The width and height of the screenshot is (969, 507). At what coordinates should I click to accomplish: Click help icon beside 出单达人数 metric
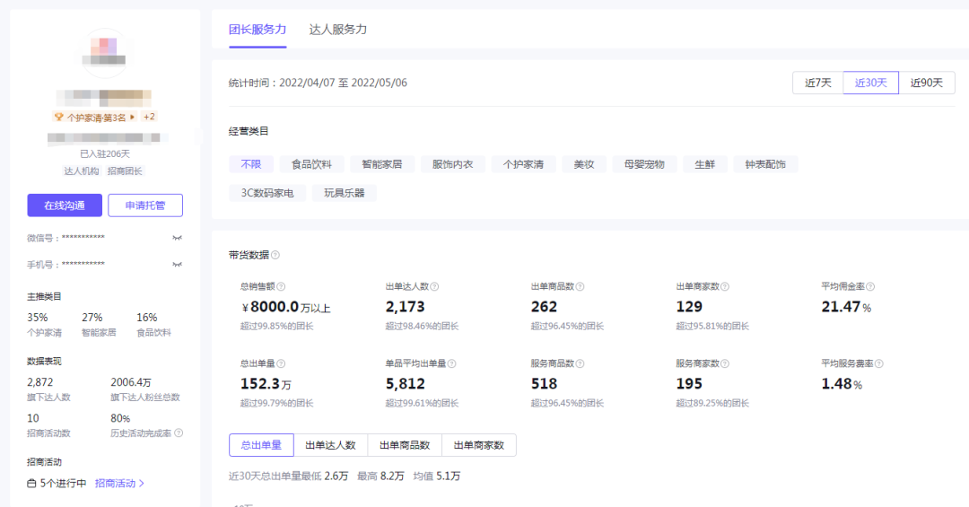pos(435,286)
